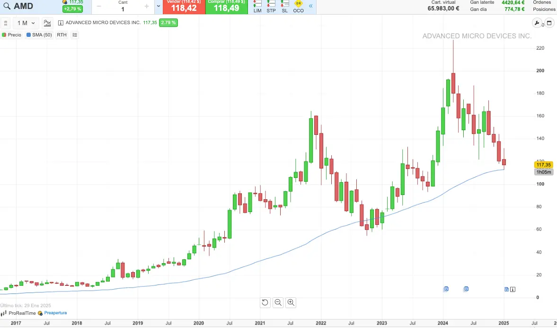The width and height of the screenshot is (557, 328).
Task: Click the AMD symbol search magnifier
Action: [x=7, y=7]
